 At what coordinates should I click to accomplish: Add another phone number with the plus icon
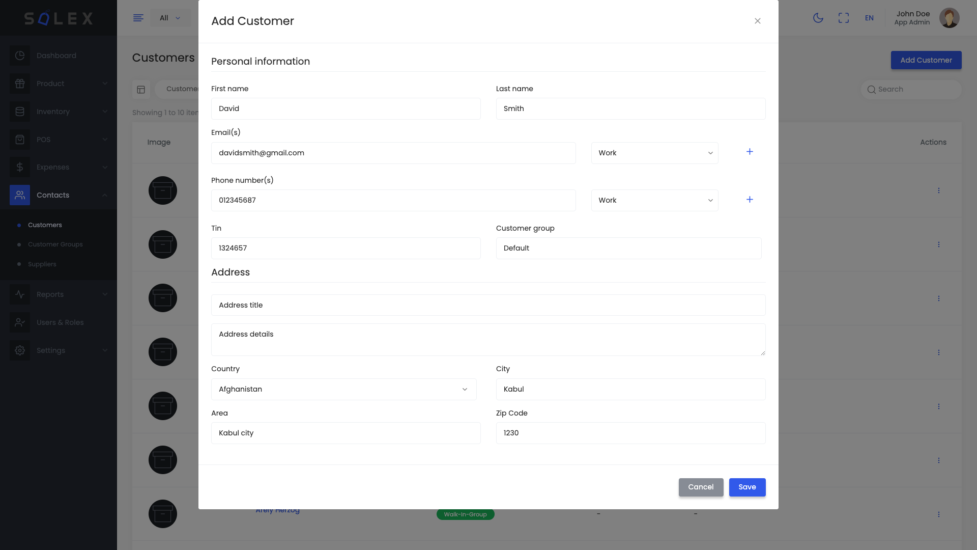tap(750, 200)
